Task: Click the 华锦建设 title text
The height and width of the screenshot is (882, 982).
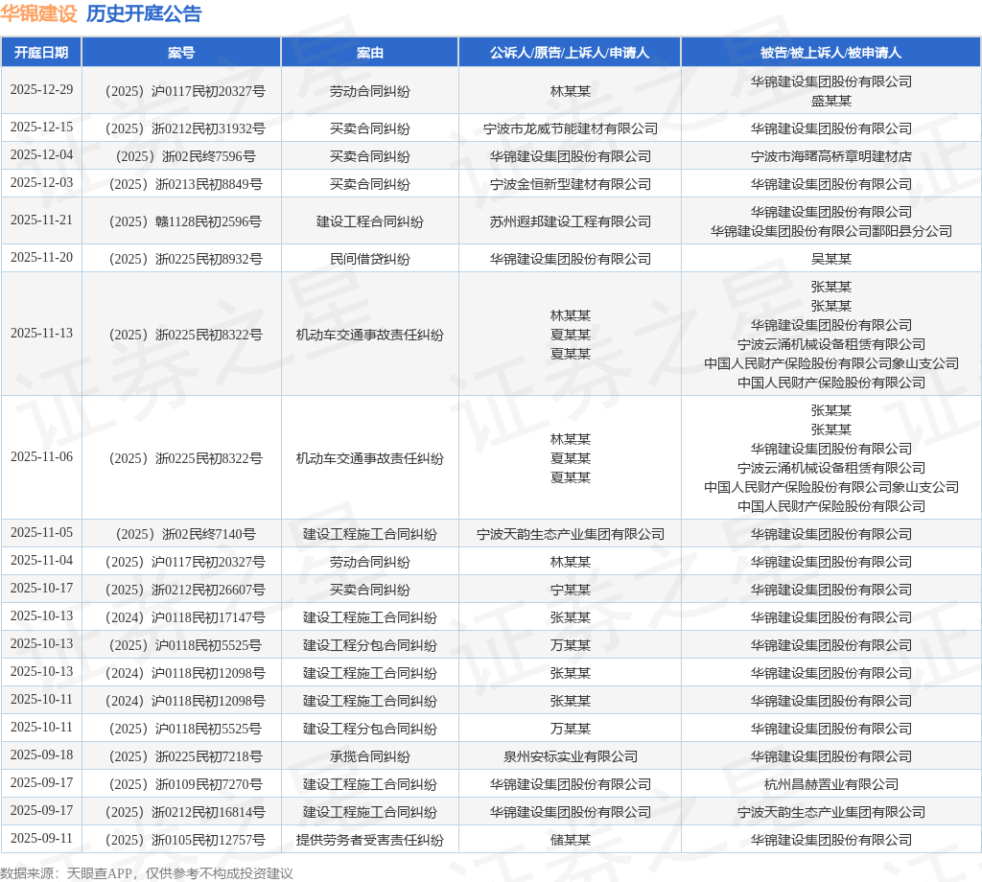Action: point(38,13)
